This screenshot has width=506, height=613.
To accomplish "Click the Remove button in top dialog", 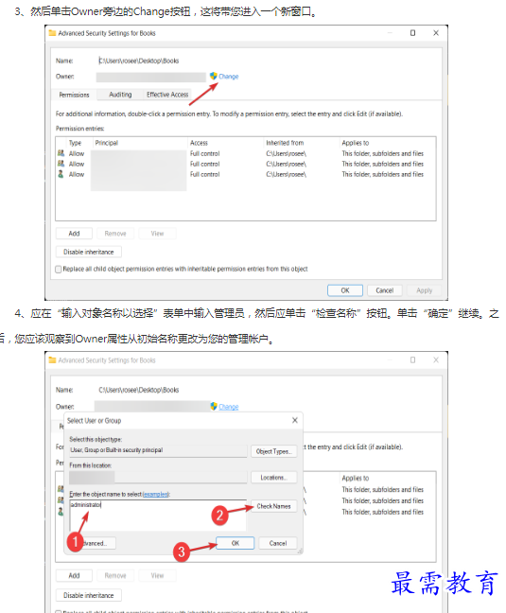I will coord(115,234).
